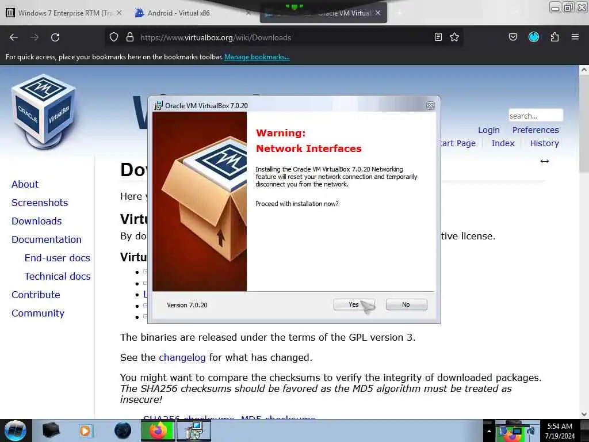
Task: Toggle reader view icon in address bar
Action: 438,37
